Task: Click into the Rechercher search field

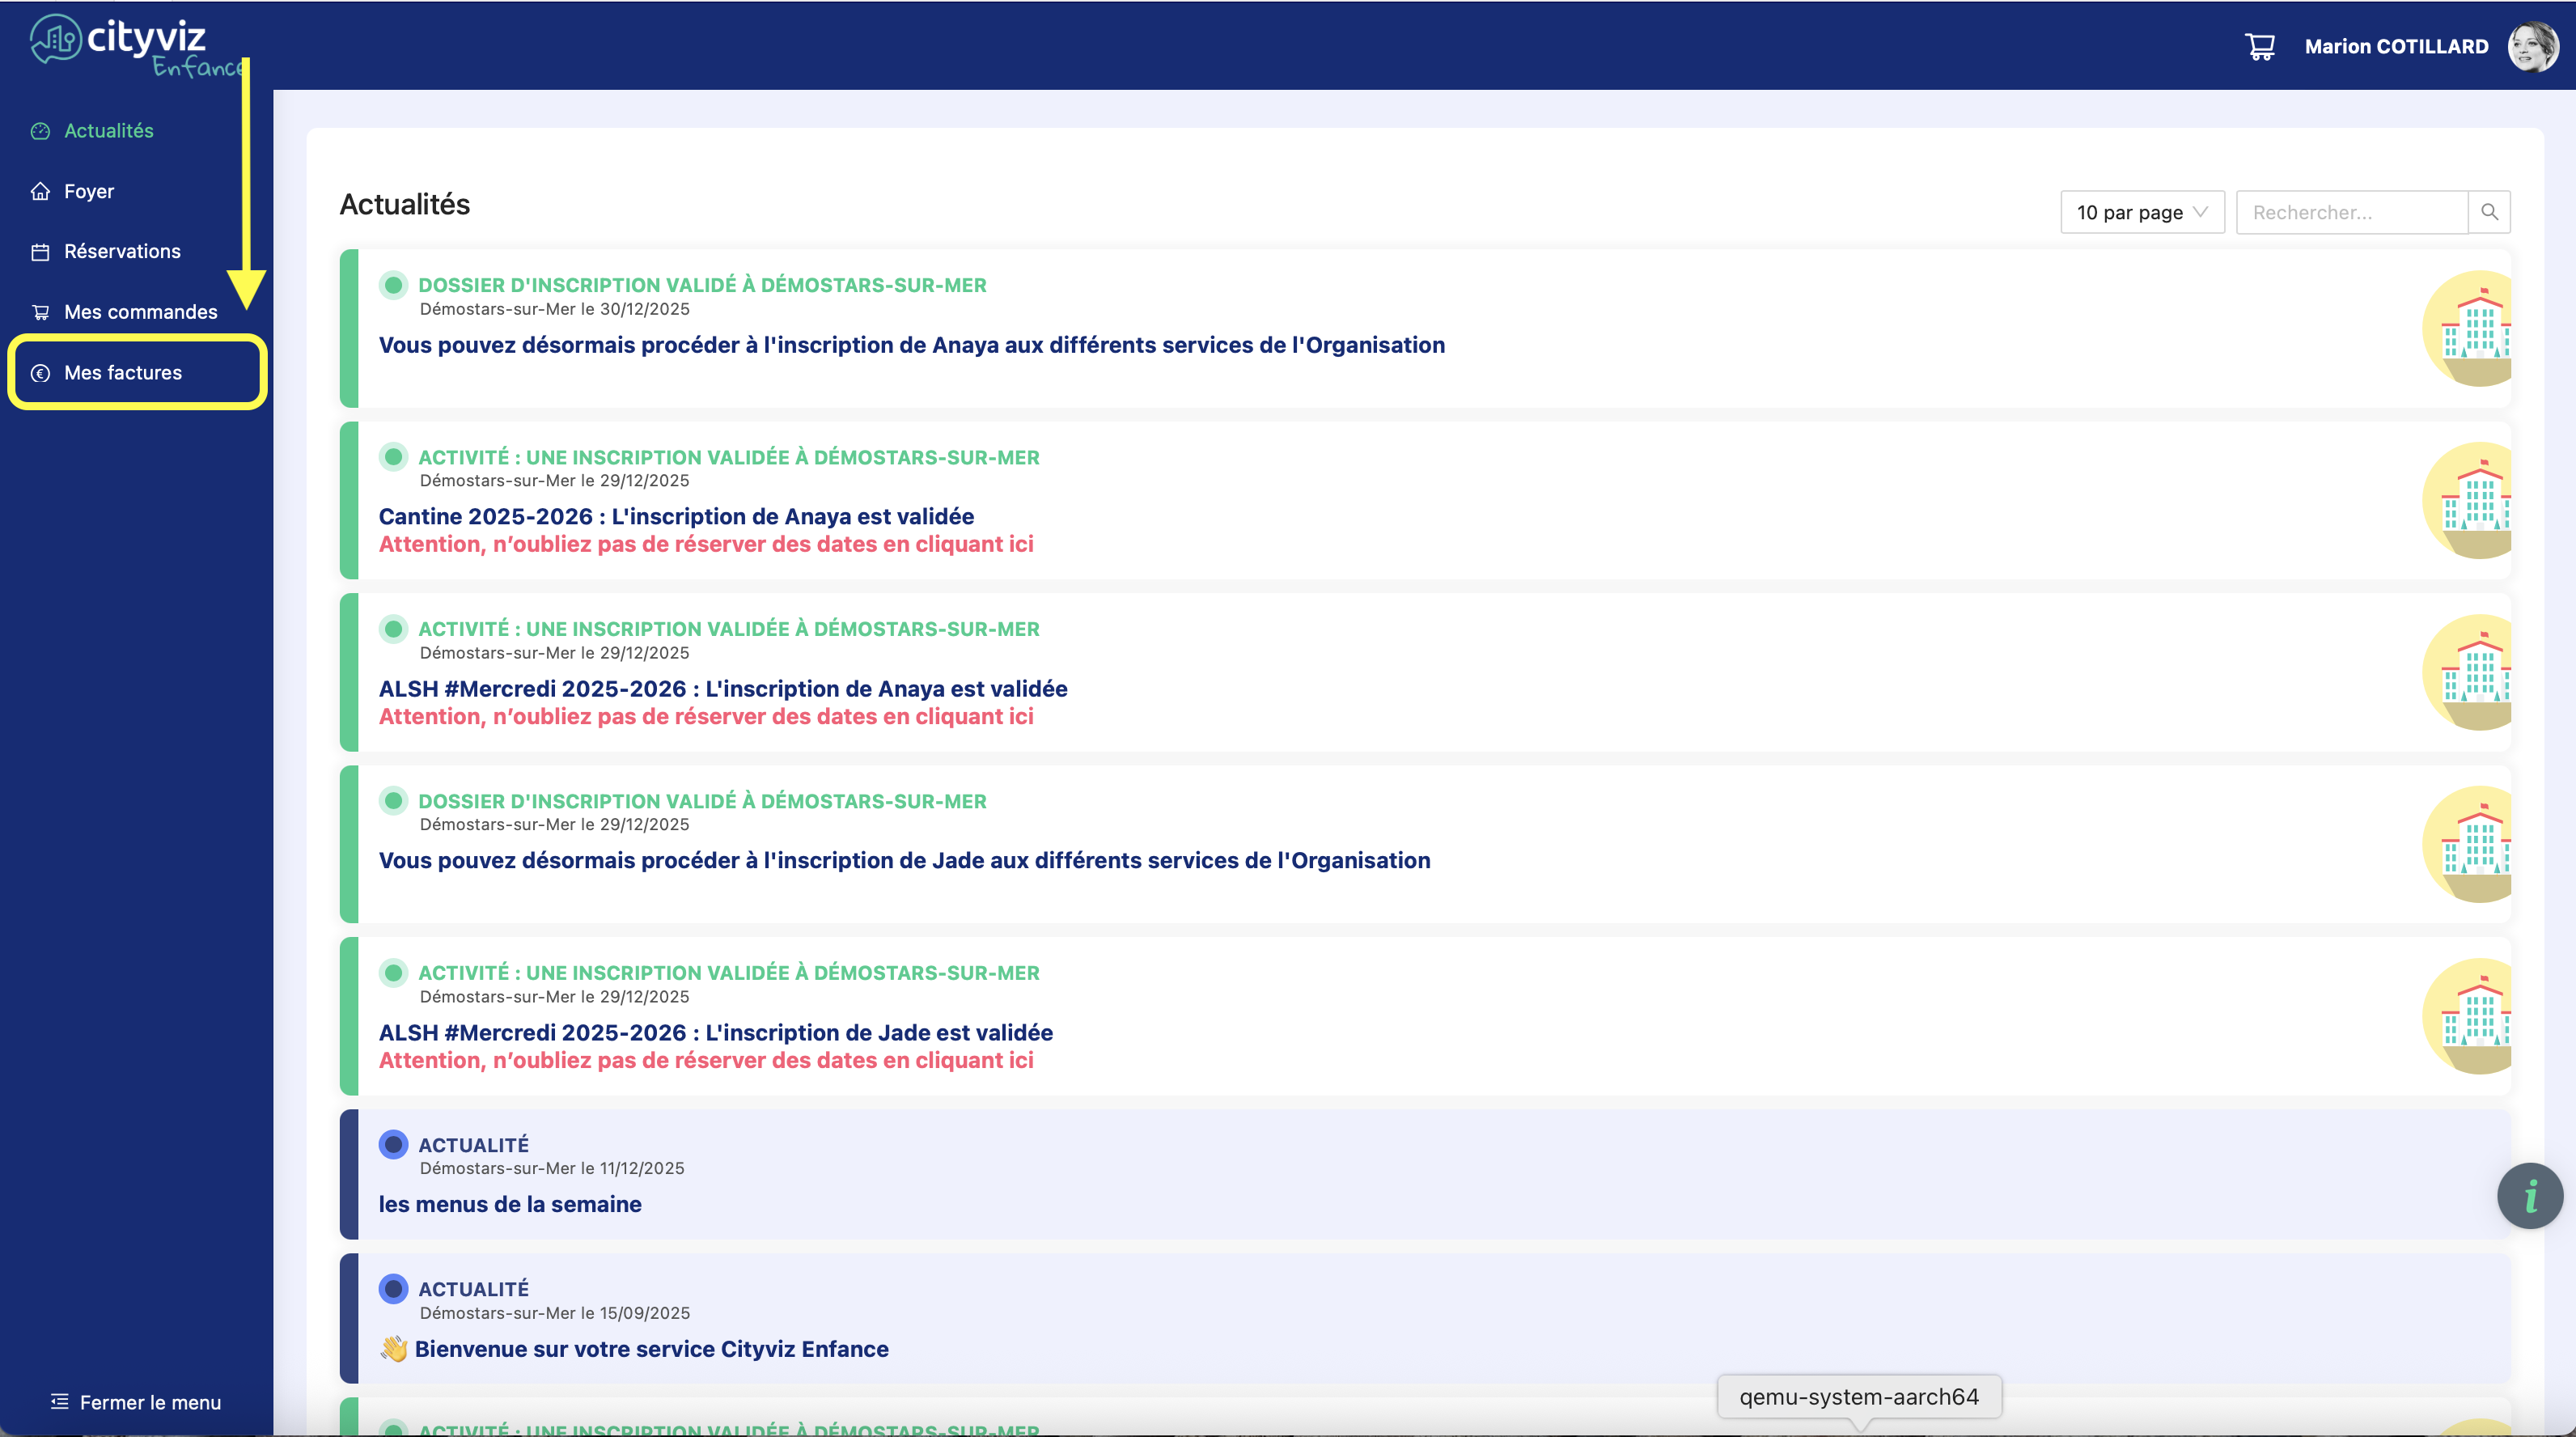Action: pyautogui.click(x=2350, y=212)
